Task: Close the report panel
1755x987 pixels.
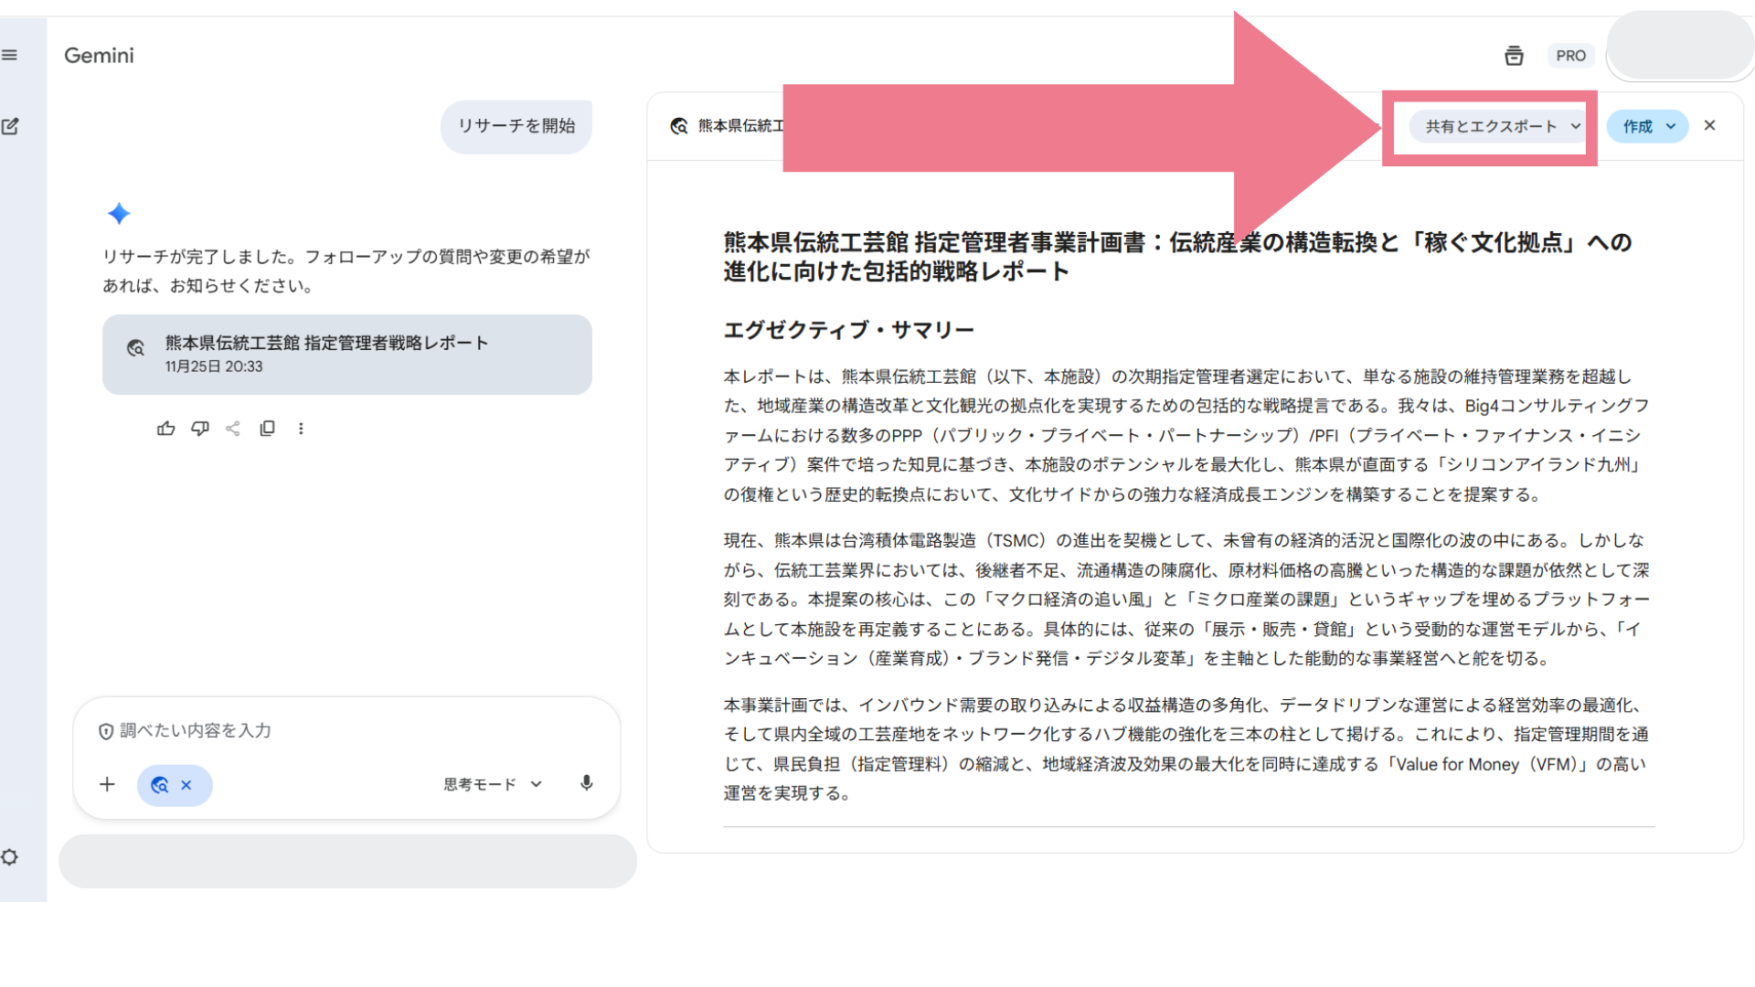Action: click(1710, 125)
